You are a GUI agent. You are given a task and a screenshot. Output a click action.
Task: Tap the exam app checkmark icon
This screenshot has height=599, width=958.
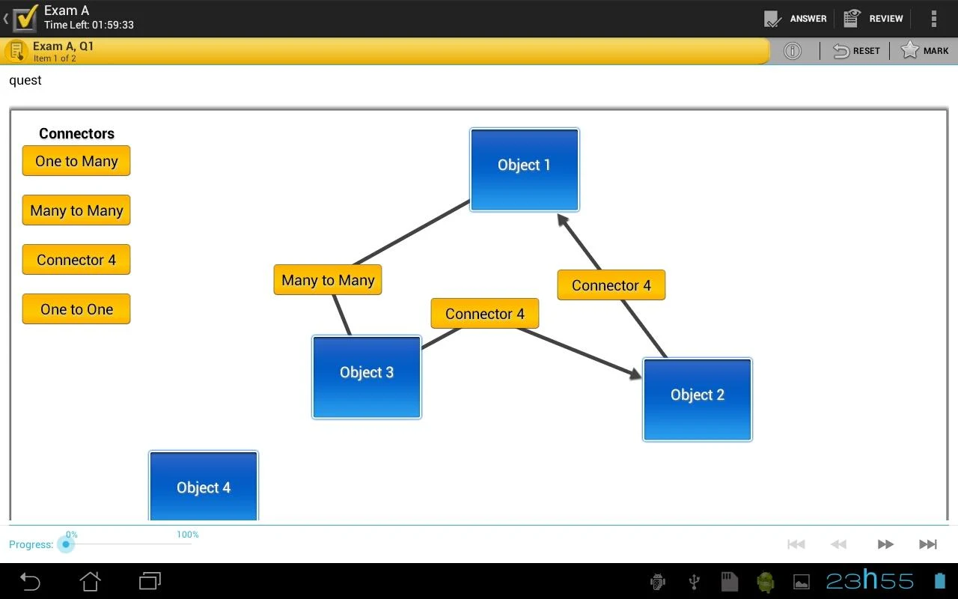coord(25,18)
